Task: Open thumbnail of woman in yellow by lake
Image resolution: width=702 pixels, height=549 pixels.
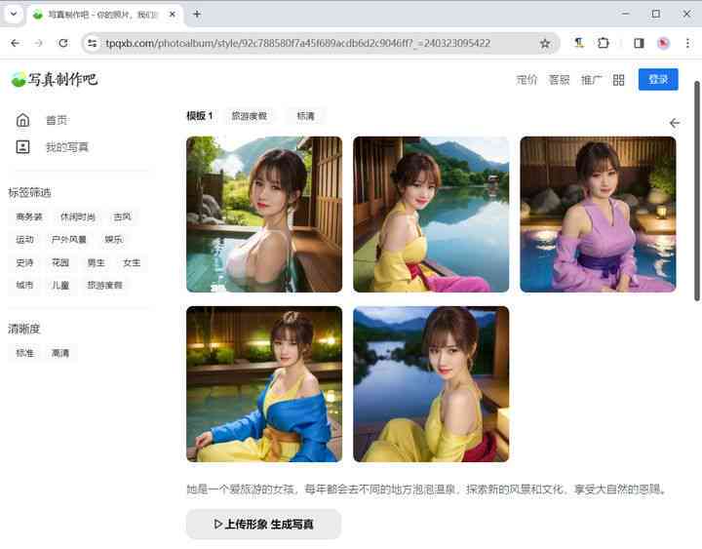Action: pos(431,215)
